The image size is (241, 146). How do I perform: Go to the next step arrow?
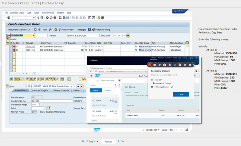[x=118, y=141]
